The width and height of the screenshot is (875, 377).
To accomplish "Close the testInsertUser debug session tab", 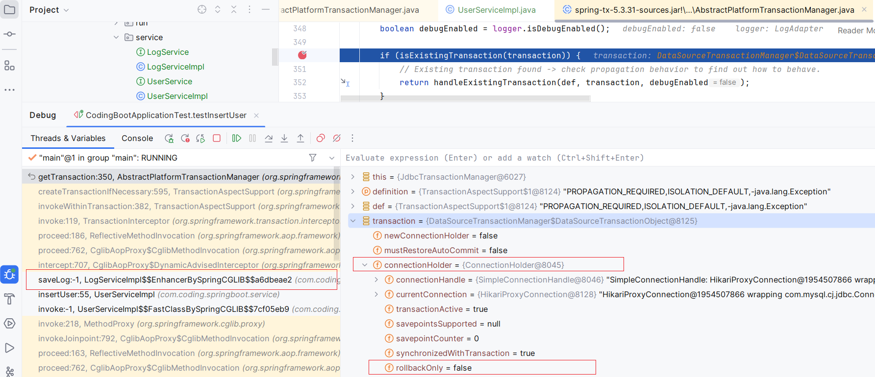I will 256,116.
